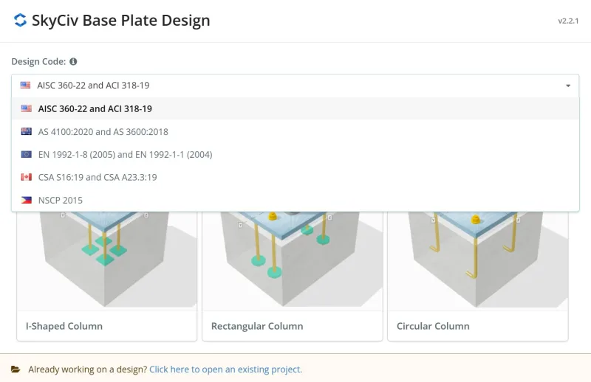Click the Canadian flag icon in the list

[27, 178]
